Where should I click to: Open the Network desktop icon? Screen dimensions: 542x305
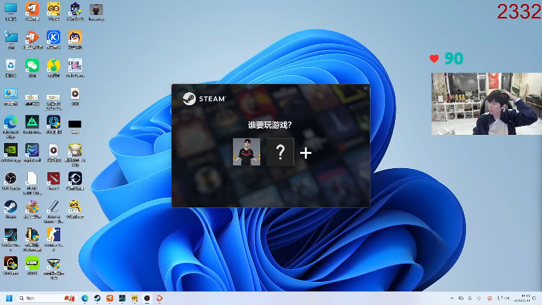coord(11,40)
